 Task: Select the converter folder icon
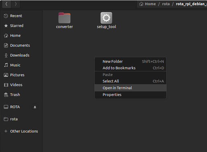click(64, 18)
